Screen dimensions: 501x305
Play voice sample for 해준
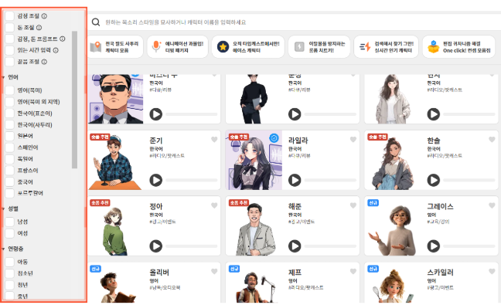pos(295,246)
